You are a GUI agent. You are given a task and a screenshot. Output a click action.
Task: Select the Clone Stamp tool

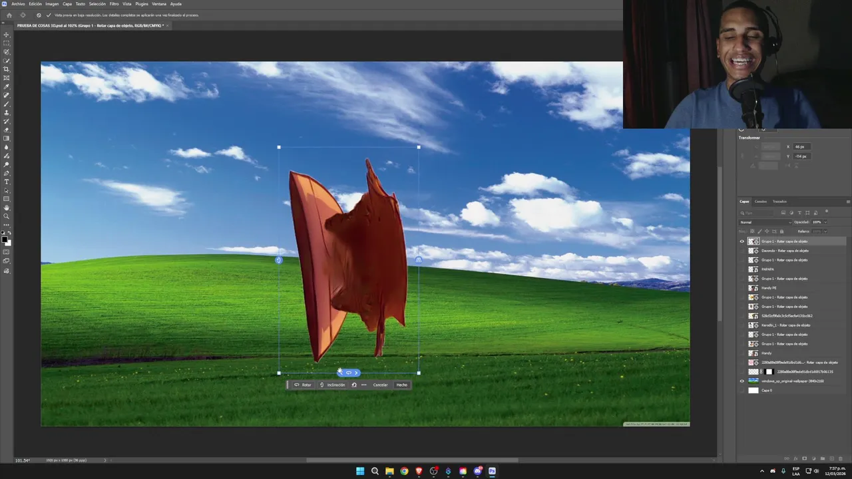(x=7, y=112)
